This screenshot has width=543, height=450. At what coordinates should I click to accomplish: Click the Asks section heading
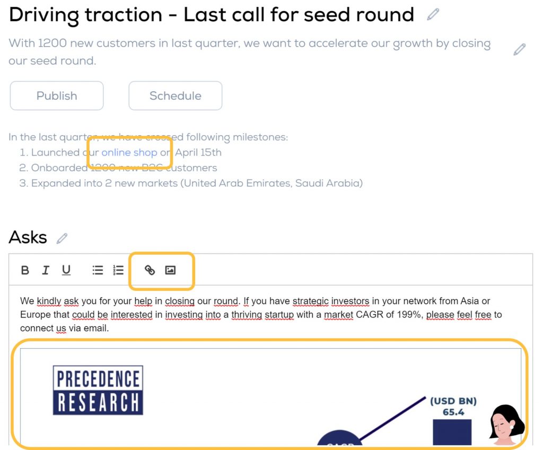[x=28, y=238]
